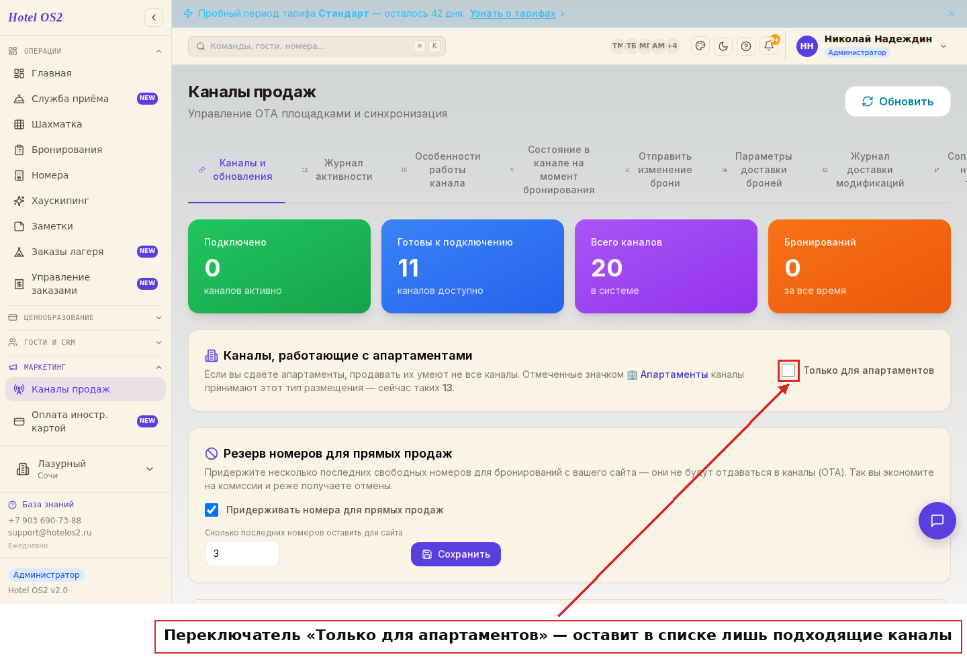
Task: Open the Параметры доставки броней tab
Action: click(x=758, y=170)
